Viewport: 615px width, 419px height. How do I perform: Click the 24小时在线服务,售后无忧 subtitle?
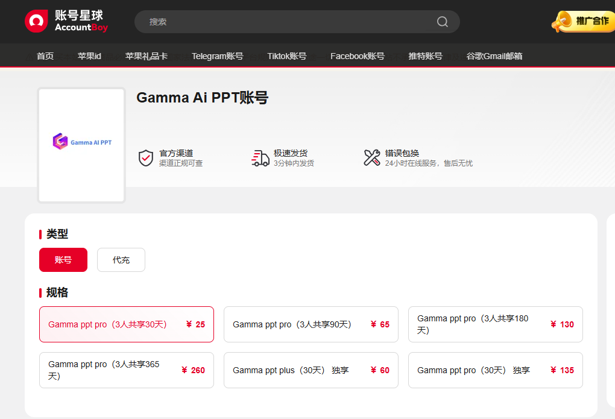[429, 163]
